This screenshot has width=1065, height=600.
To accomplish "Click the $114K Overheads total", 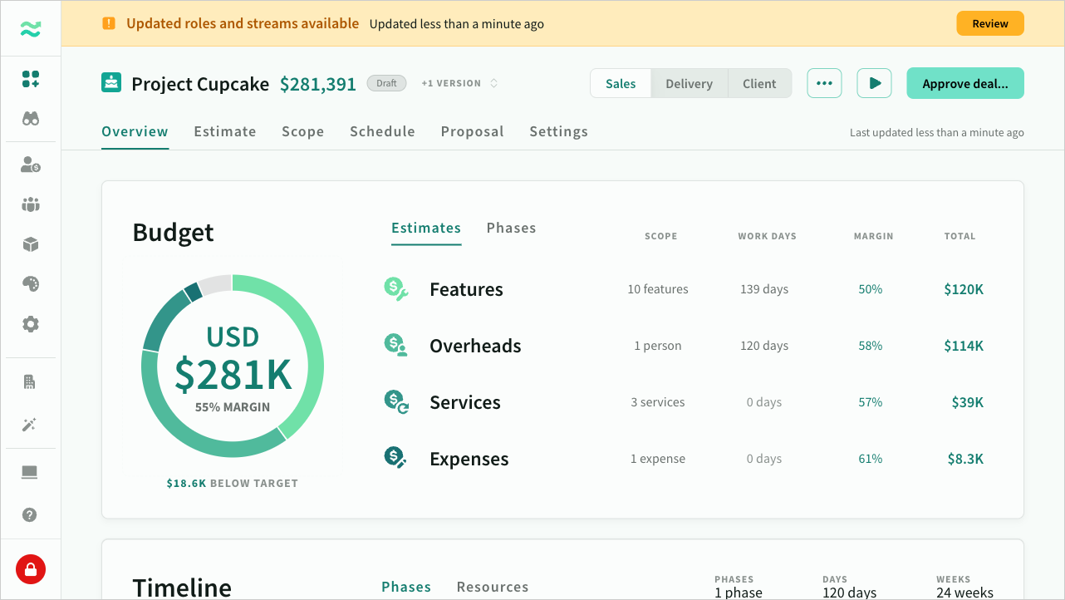I will click(964, 346).
